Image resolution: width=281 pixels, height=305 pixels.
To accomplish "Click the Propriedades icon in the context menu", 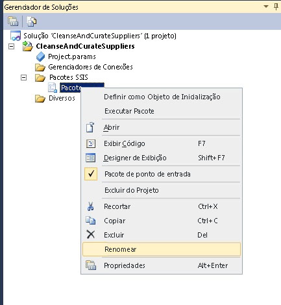I will coord(91,265).
